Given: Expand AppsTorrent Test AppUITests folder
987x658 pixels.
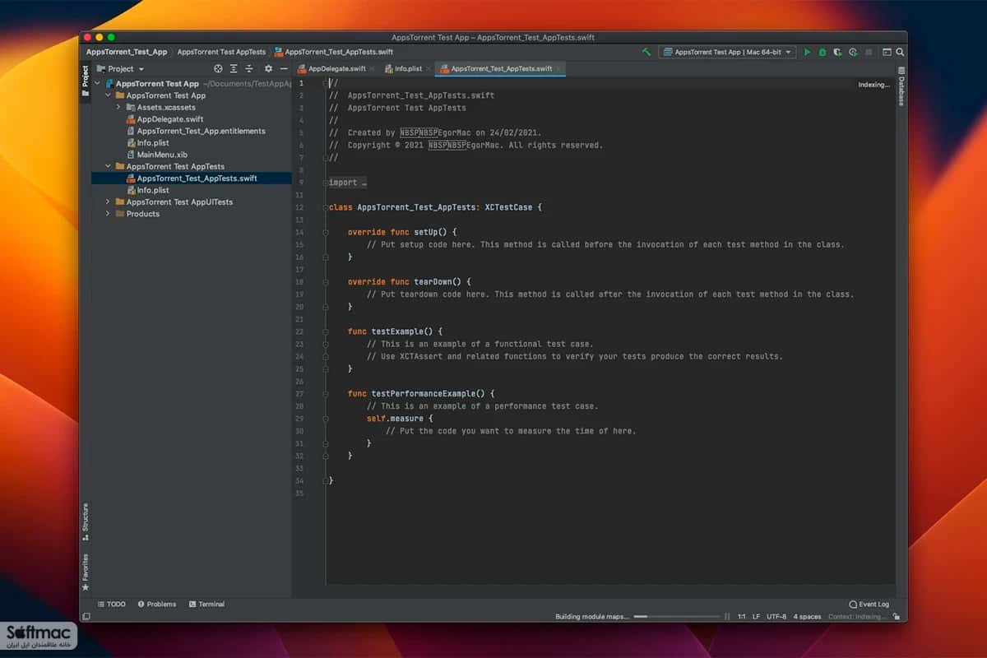Looking at the screenshot, I should tap(108, 202).
